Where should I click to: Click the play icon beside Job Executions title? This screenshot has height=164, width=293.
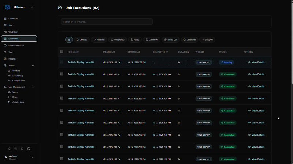tap(60, 8)
